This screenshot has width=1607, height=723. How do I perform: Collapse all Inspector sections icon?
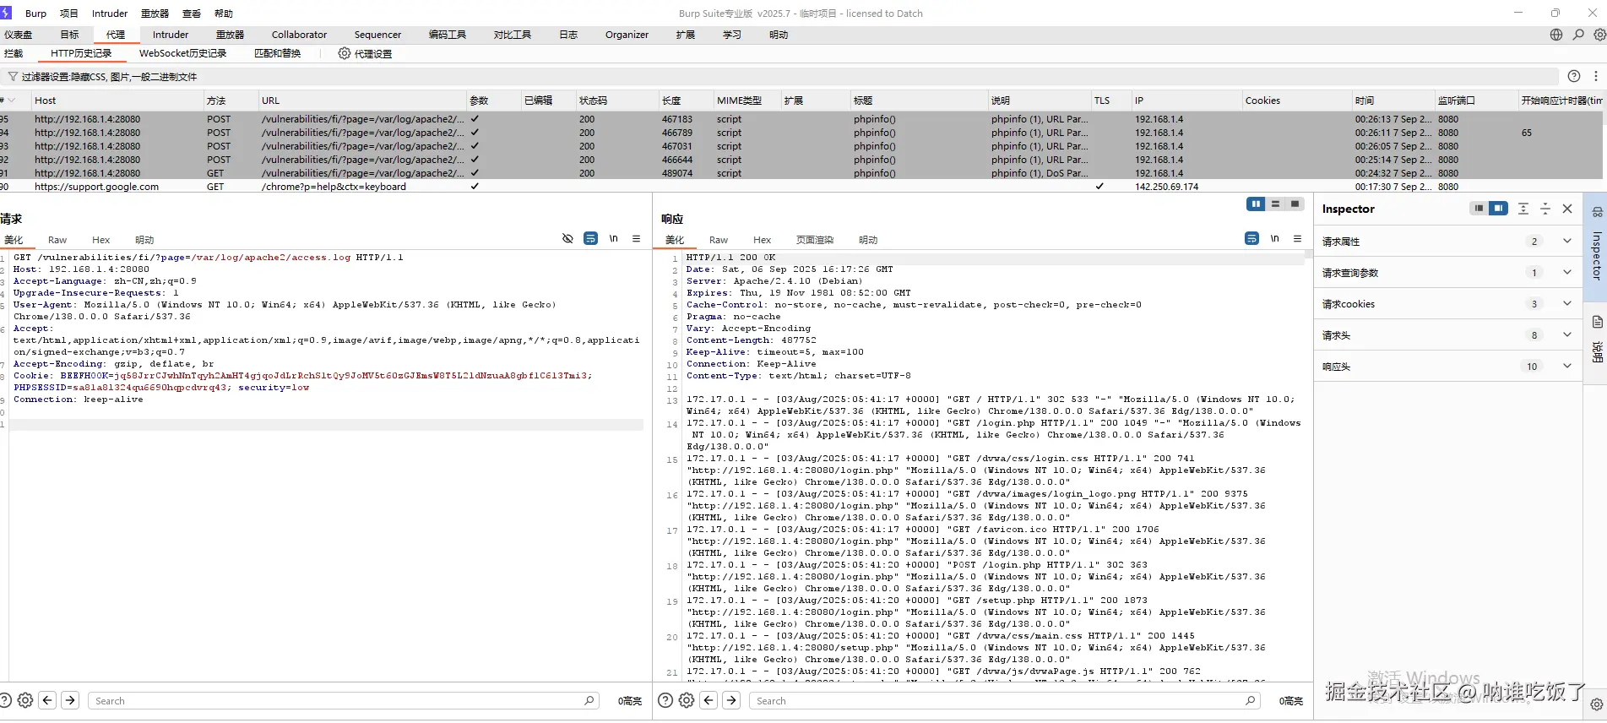tap(1545, 209)
